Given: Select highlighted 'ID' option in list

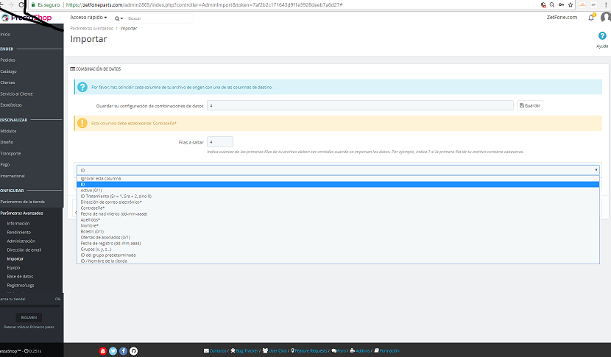Looking at the screenshot, I should [x=338, y=184].
